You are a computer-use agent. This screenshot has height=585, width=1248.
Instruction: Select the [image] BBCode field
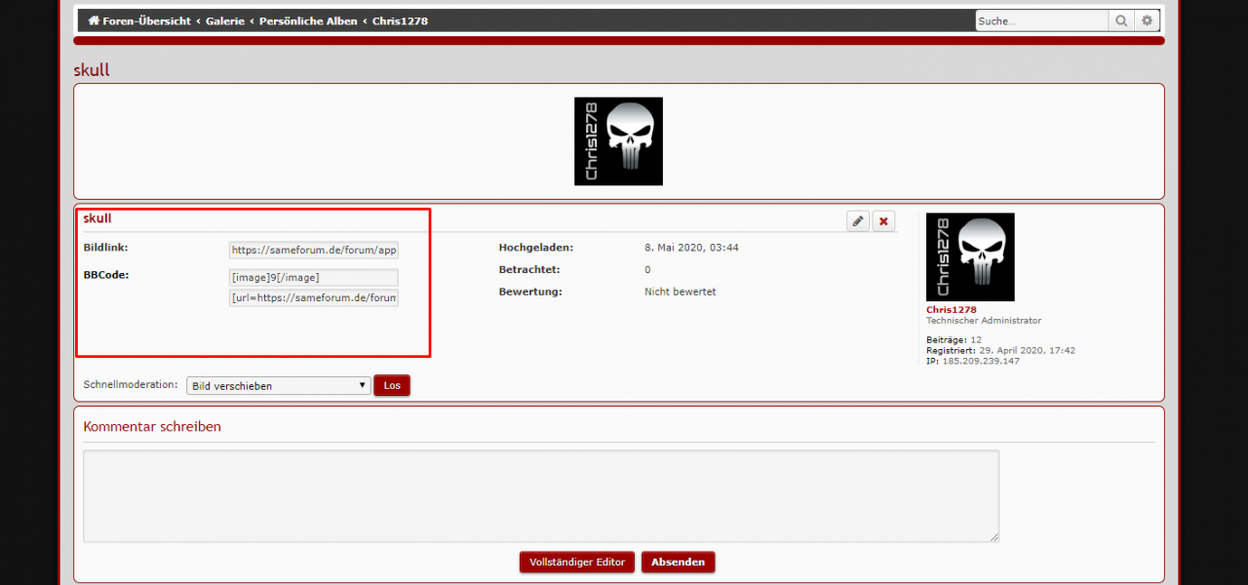pos(313,278)
